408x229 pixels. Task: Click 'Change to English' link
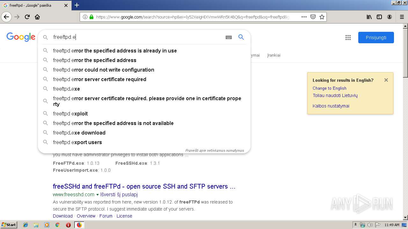click(x=329, y=88)
